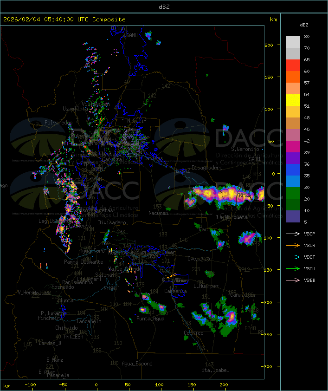Click the cyan VBCT arrow icon

[x=293, y=257]
